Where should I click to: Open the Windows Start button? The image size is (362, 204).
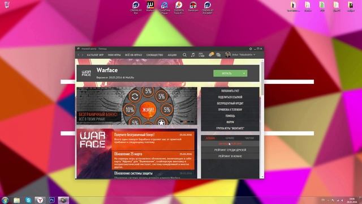click(x=5, y=200)
